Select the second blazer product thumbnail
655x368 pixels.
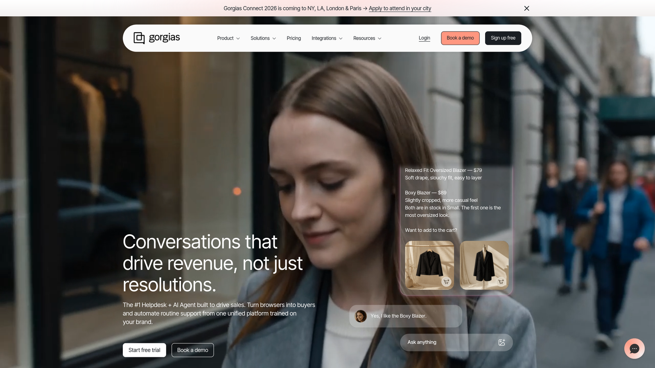(x=484, y=265)
